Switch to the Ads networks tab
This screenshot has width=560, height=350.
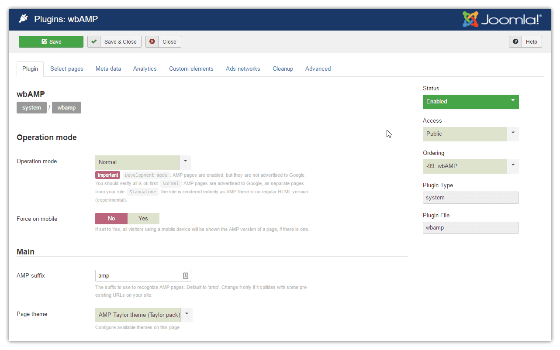point(243,69)
